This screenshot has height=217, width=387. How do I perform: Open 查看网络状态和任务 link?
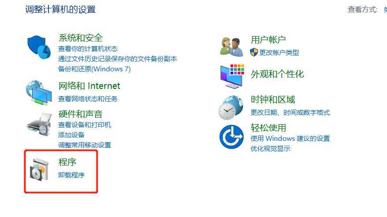coord(88,99)
